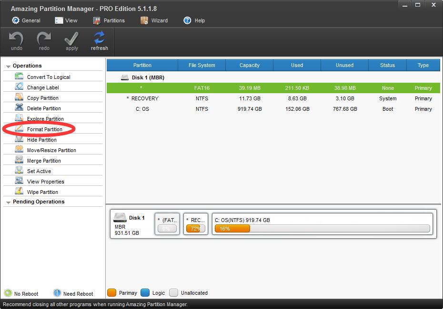Choose Set Active operation
Viewport: 443px width, 309px height.
pyautogui.click(x=39, y=171)
